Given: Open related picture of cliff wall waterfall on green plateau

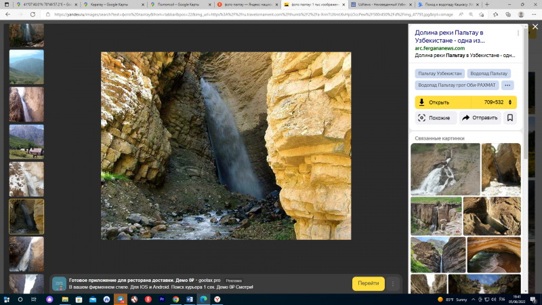Looking at the screenshot, I should click(436, 216).
